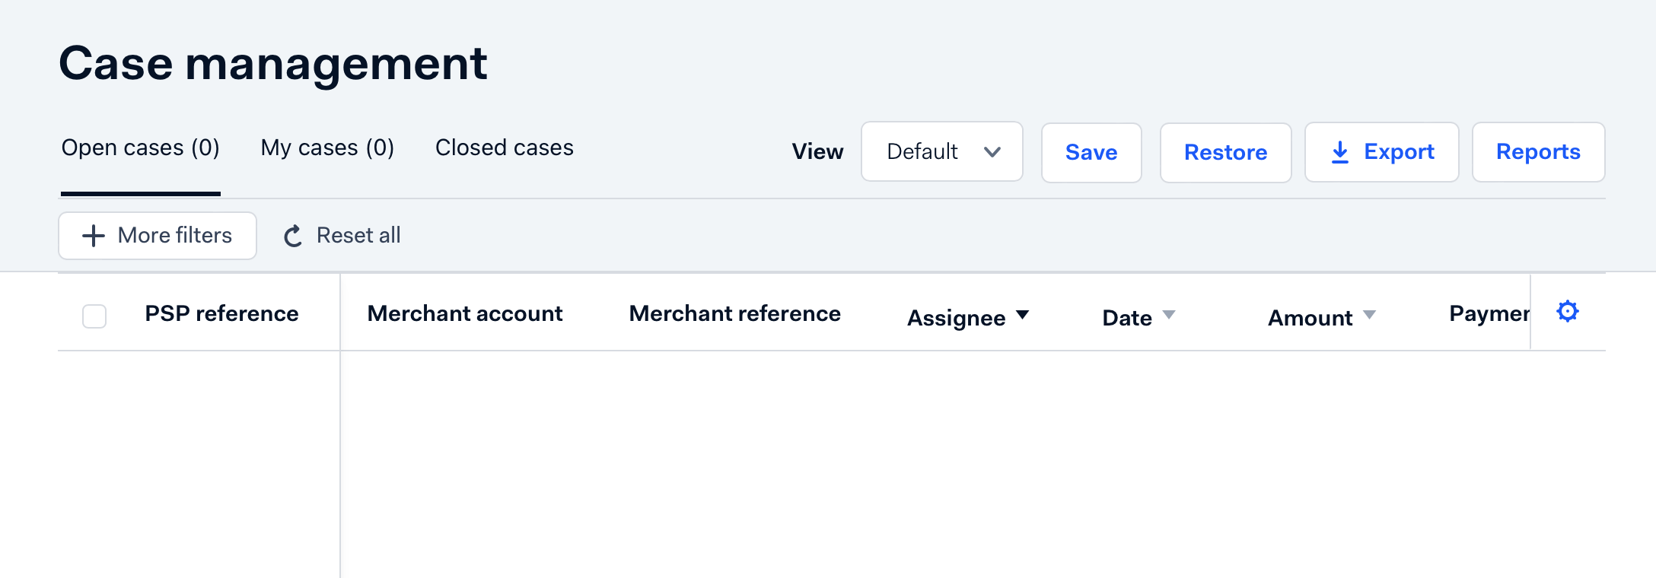1656x578 pixels.
Task: Click the Export button label
Action: pos(1399,152)
